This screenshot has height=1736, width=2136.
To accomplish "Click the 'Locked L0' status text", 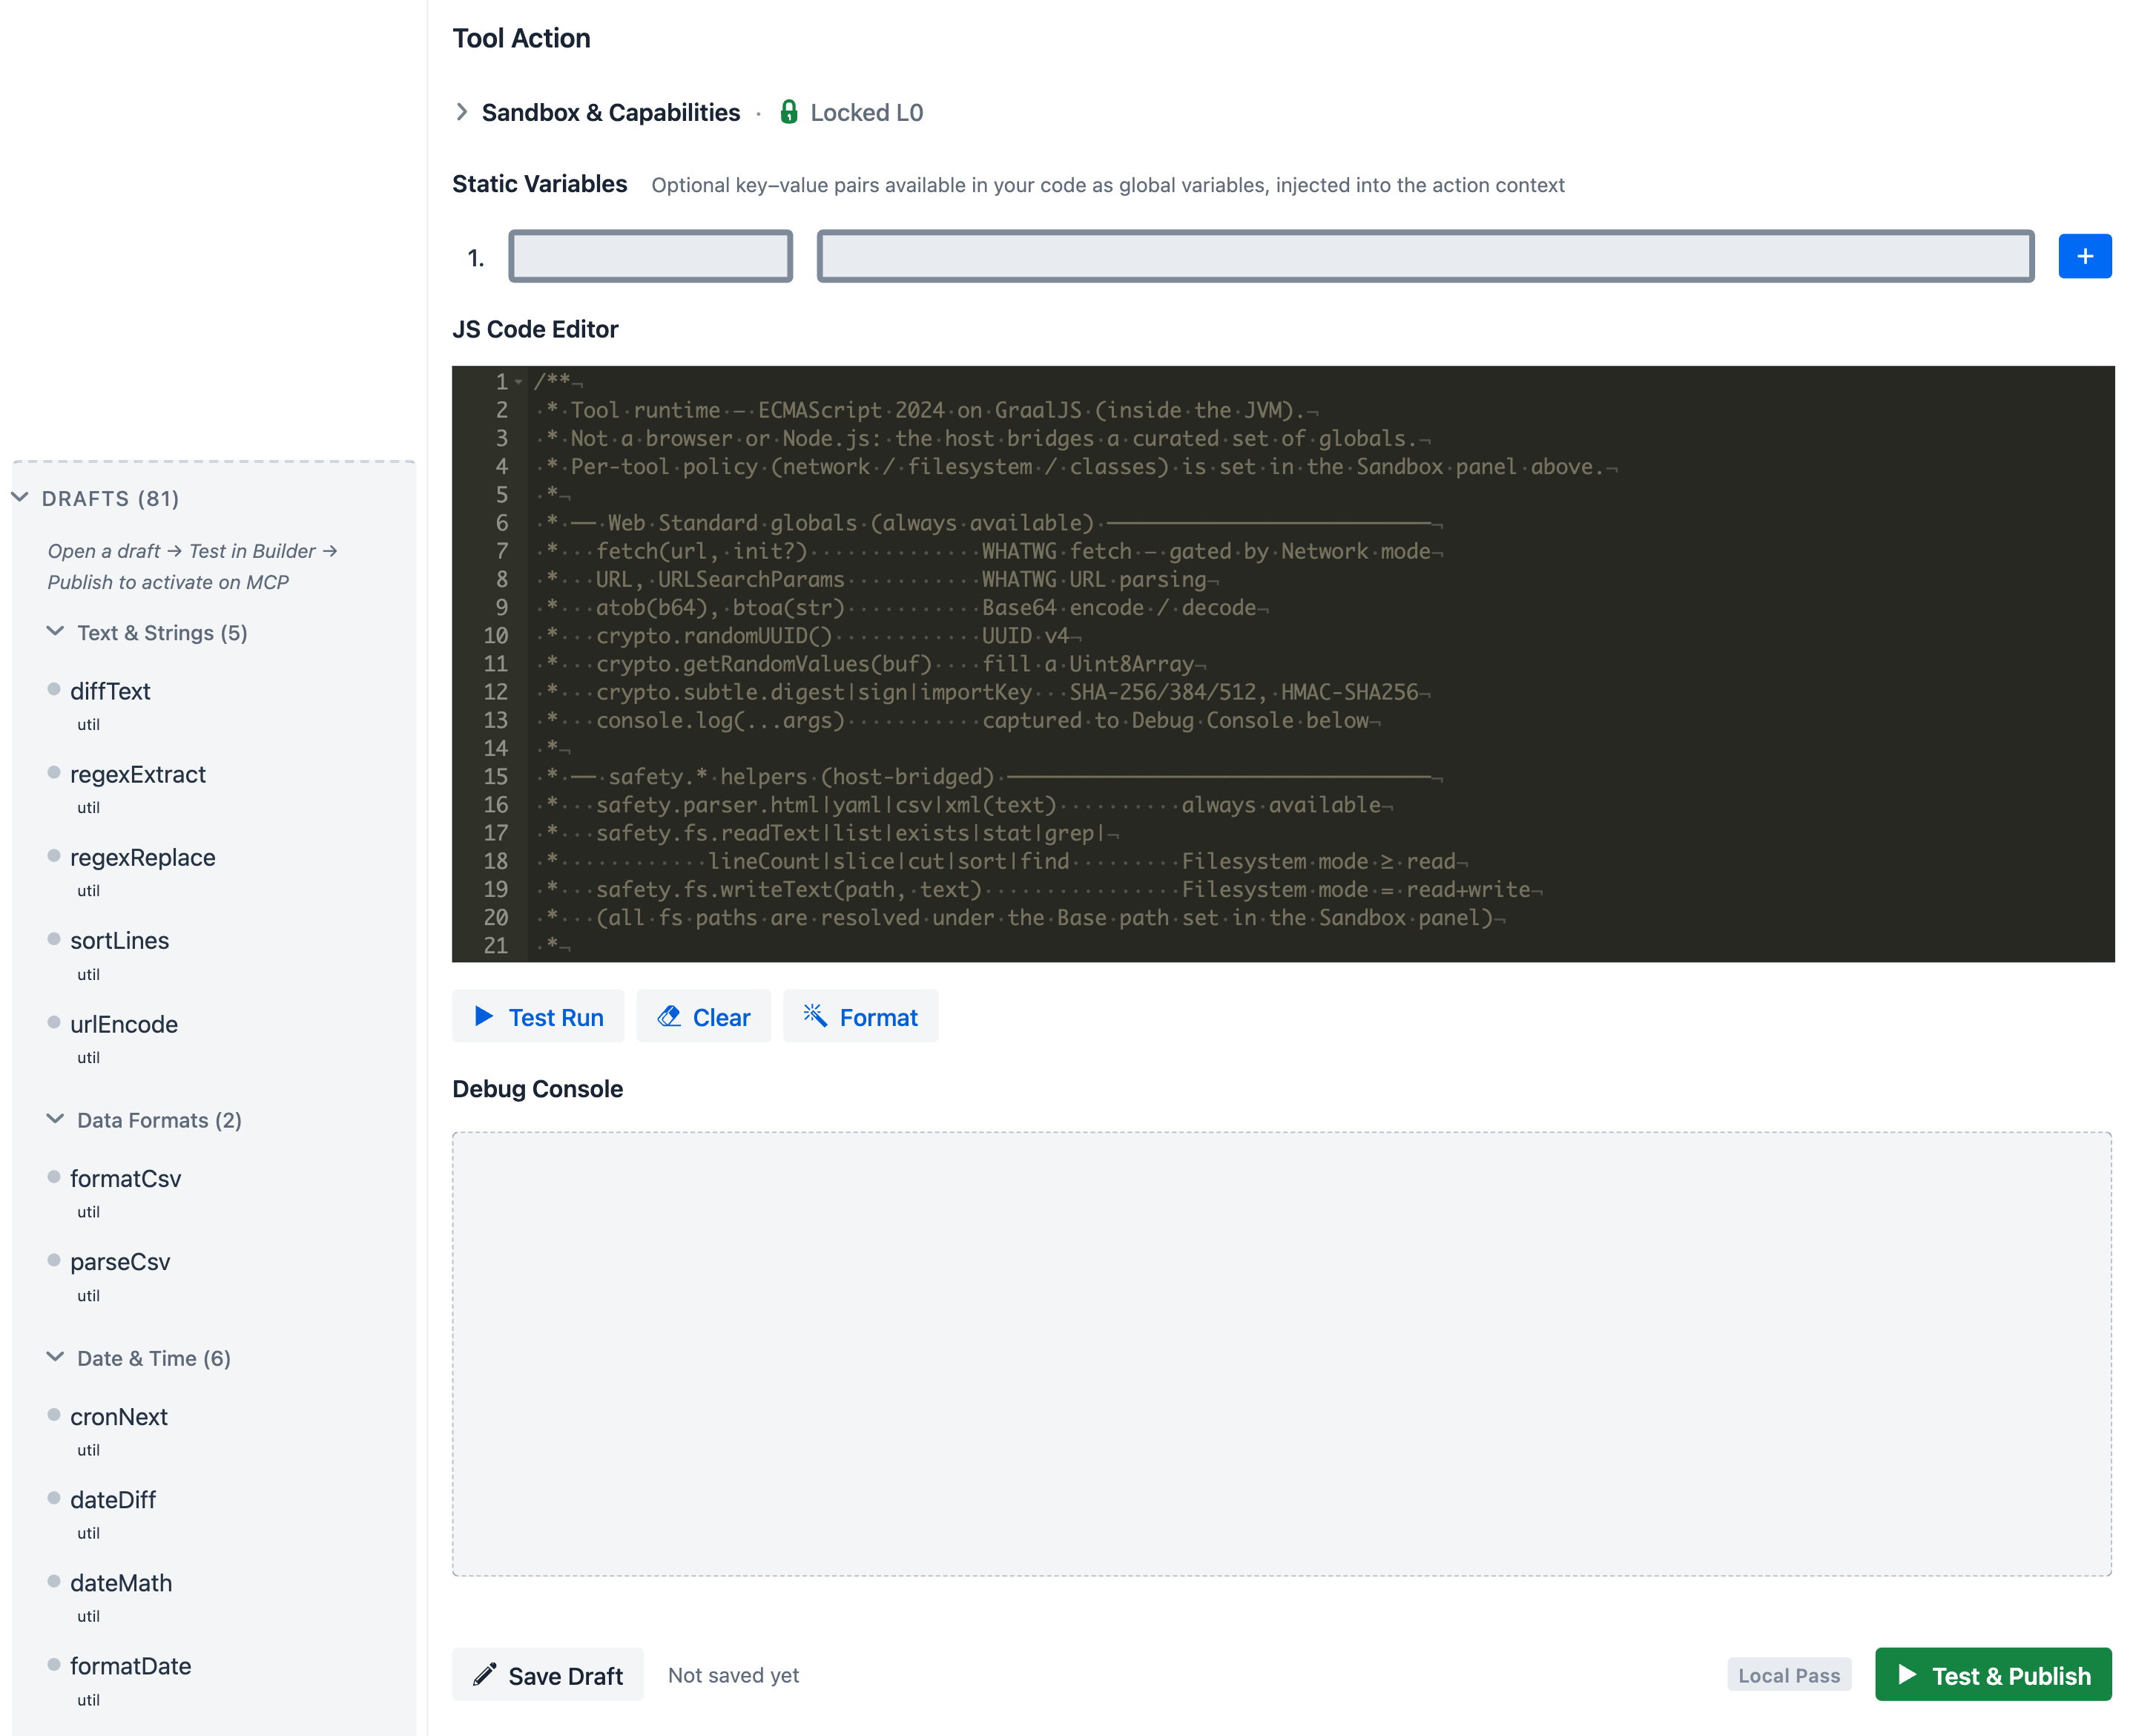I will point(866,112).
